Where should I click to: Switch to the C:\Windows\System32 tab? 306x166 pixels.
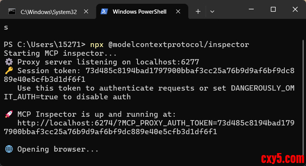(48, 12)
